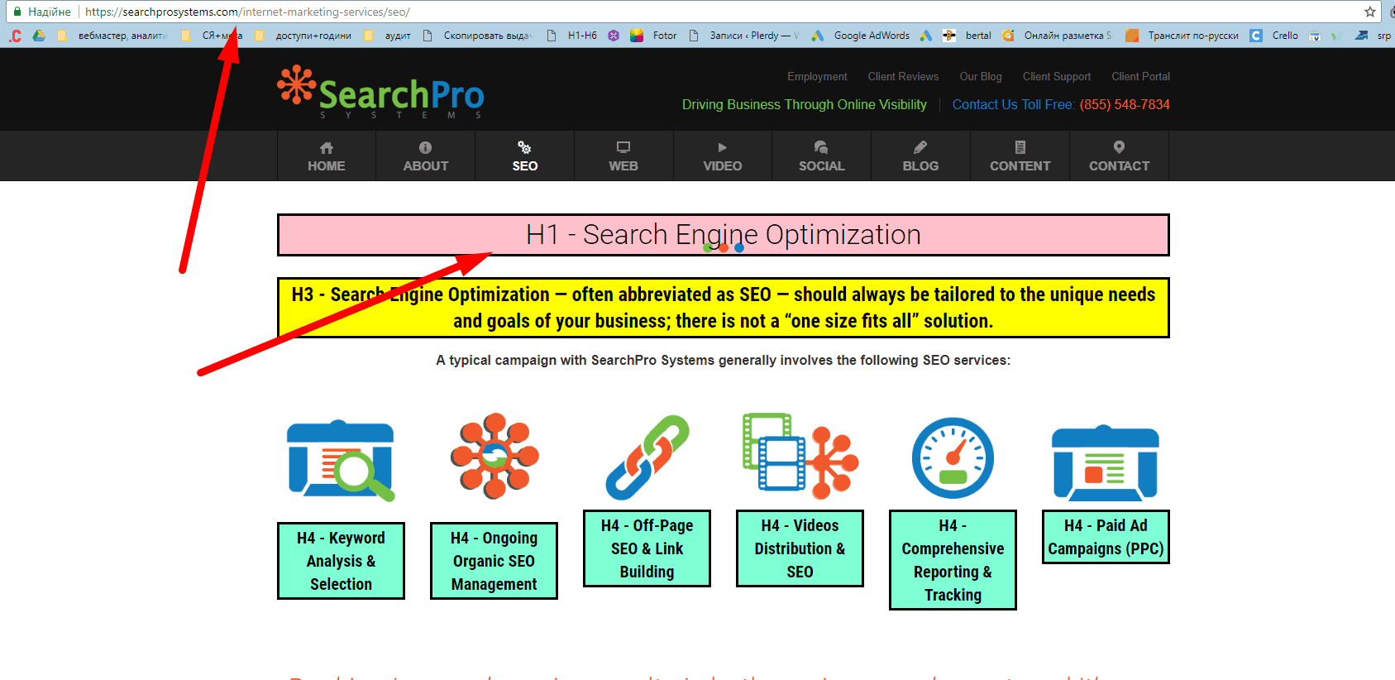The height and width of the screenshot is (680, 1395).
Task: Open the Онлайн разметка bookmark
Action: 1058,36
